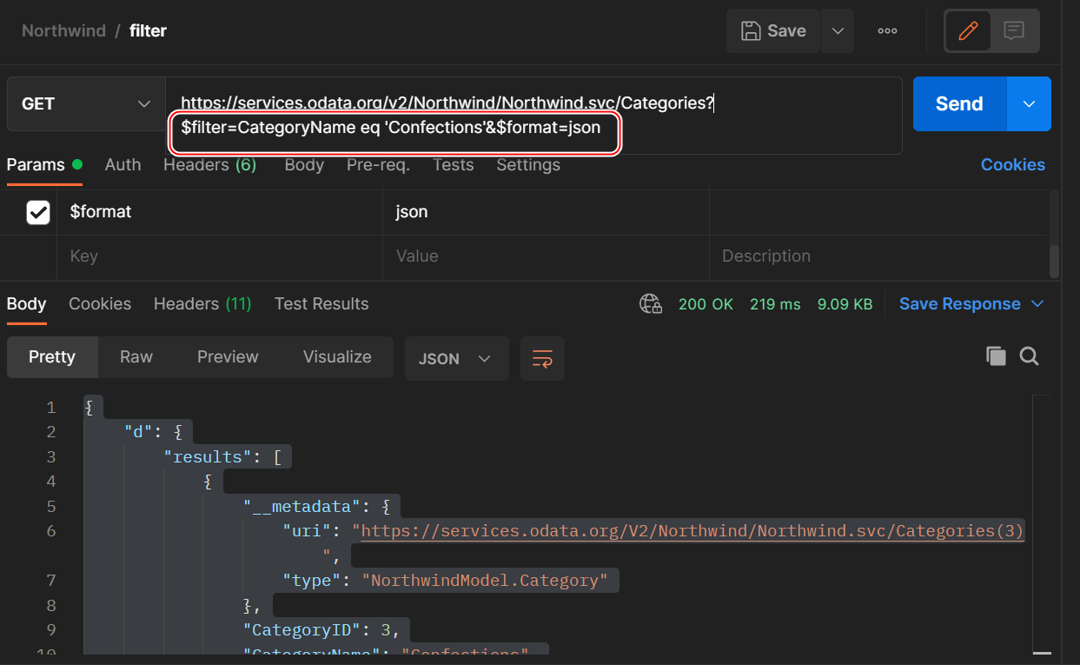Open the Pre-req. tab
This screenshot has width=1080, height=665.
coord(378,165)
